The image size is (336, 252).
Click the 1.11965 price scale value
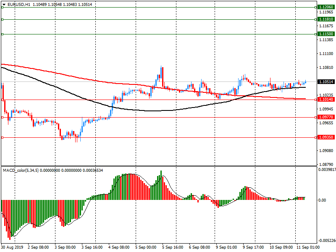click(x=326, y=12)
